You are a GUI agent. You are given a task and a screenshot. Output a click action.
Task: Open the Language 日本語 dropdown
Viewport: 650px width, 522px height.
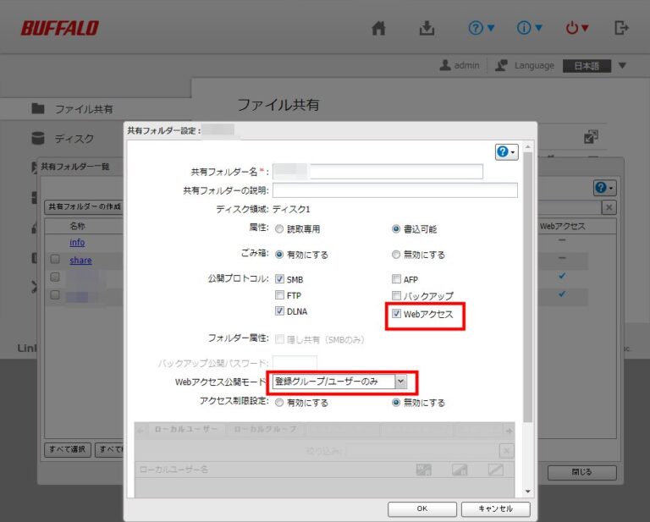coord(594,66)
